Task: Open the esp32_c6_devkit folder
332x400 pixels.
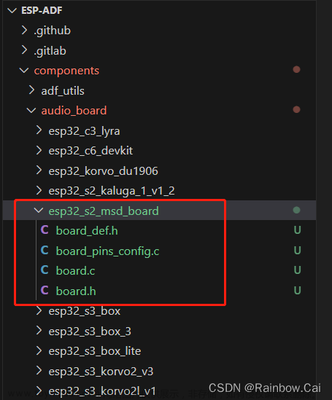Action: point(90,151)
